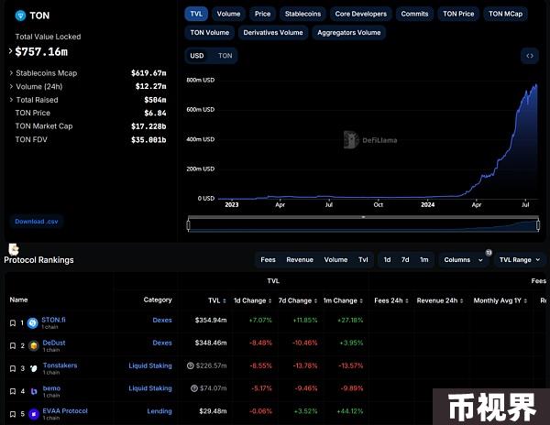Viewport: 550px width, 425px height.
Task: Sort by 7d Change column
Action: 315,301
